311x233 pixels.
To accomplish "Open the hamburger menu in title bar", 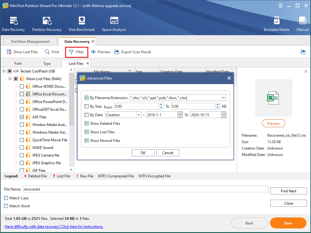I will pyautogui.click(x=280, y=6).
